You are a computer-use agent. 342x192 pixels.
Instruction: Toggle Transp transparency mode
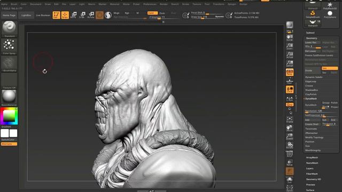290,163
